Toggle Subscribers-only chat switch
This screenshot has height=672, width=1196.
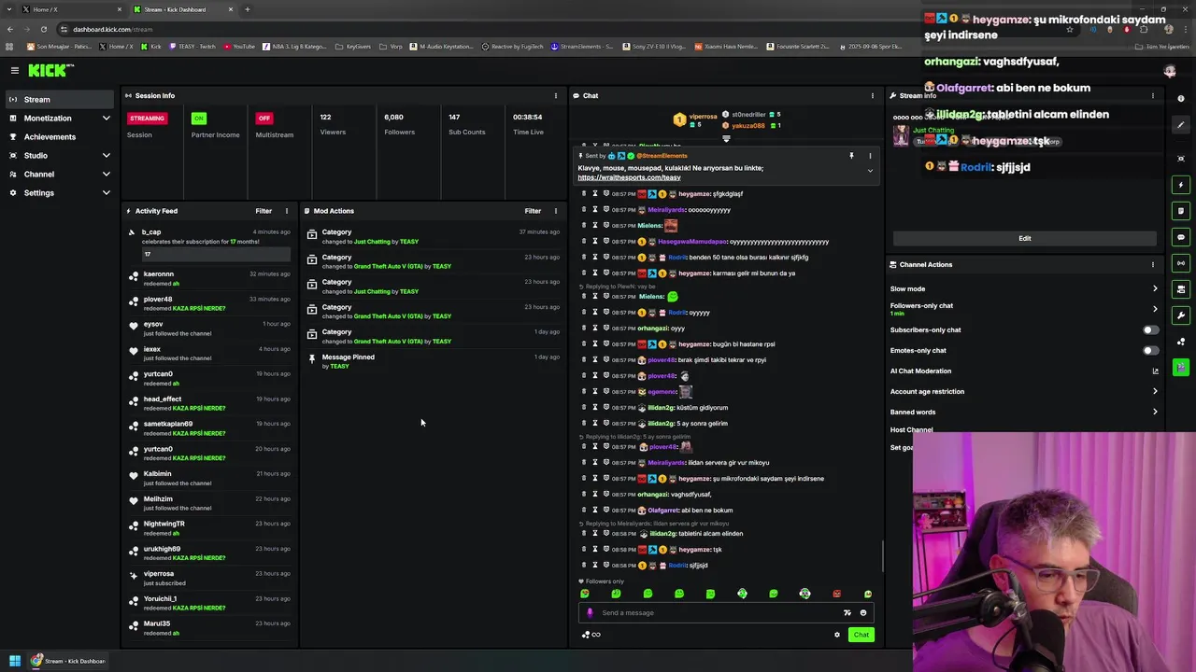[1151, 329]
